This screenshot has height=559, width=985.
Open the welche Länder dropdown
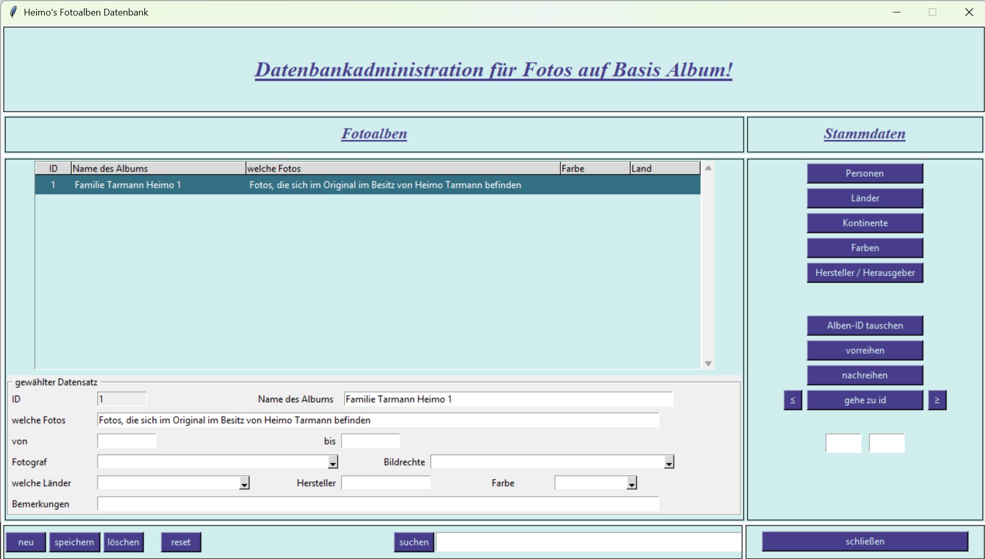coord(244,483)
